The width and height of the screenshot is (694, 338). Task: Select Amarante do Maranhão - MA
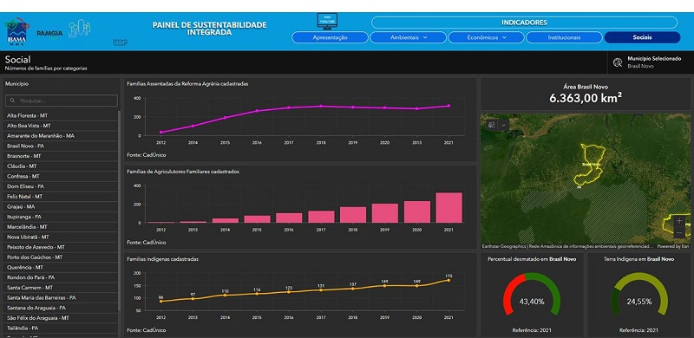[x=61, y=136]
